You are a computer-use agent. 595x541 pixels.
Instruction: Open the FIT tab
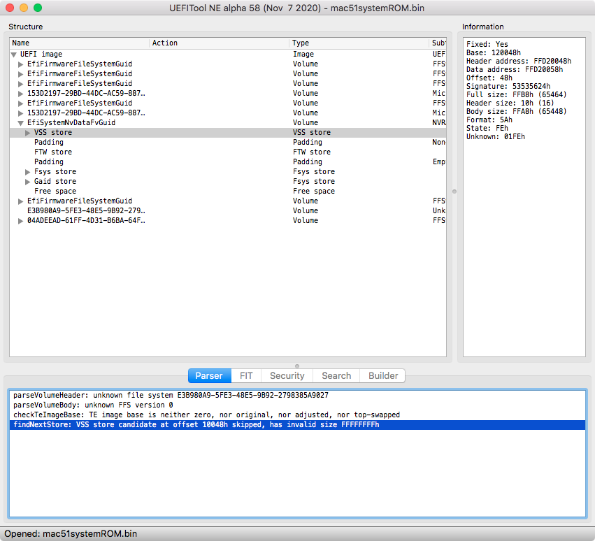pos(246,375)
